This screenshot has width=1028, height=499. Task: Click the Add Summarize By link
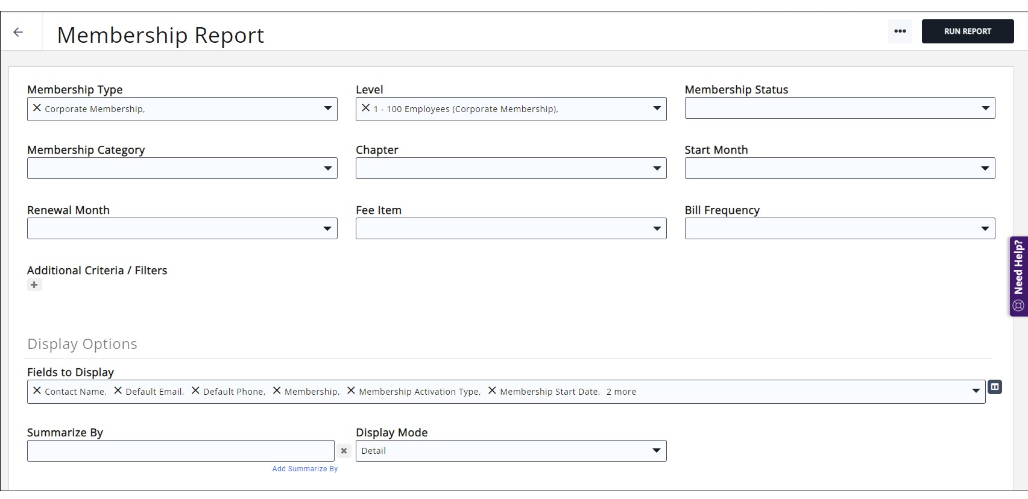coord(304,469)
